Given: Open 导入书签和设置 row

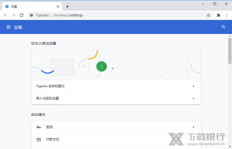Looking at the screenshot, I should click(x=116, y=98).
